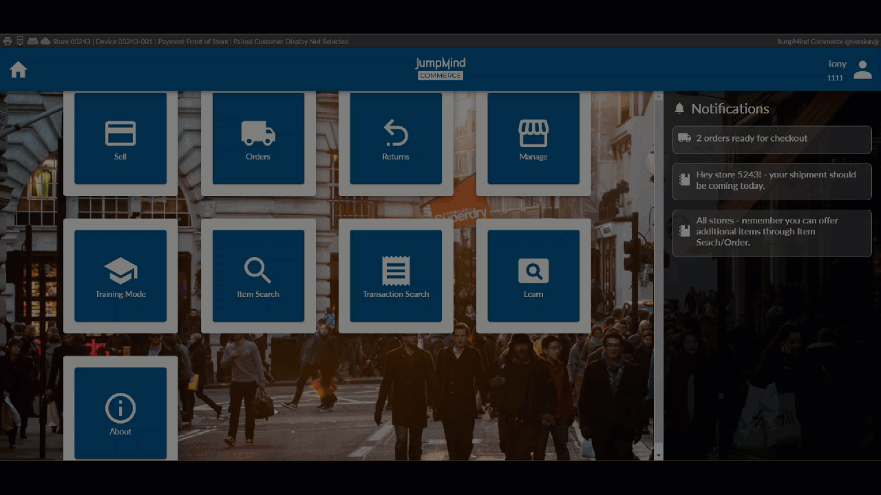881x495 pixels.
Task: Click Tony's user profile icon
Action: point(862,69)
